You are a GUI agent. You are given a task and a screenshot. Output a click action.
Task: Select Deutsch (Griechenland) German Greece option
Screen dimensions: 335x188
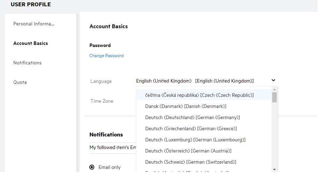point(191,128)
